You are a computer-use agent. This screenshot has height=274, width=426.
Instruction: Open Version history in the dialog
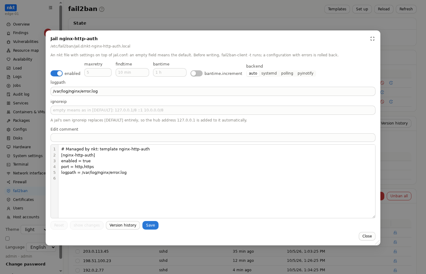tap(123, 225)
